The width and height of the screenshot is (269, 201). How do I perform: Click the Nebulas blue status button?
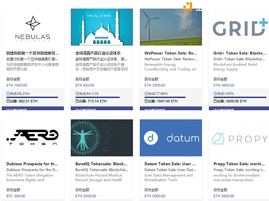(x=33, y=108)
